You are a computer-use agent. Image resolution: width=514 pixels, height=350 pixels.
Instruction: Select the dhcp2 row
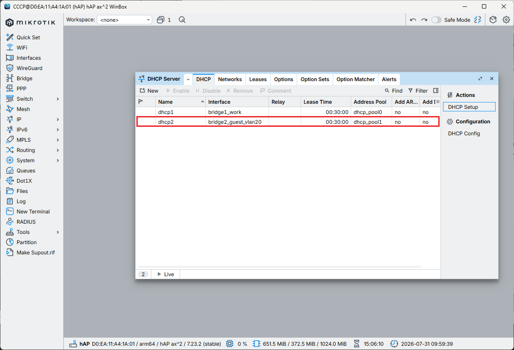point(288,122)
